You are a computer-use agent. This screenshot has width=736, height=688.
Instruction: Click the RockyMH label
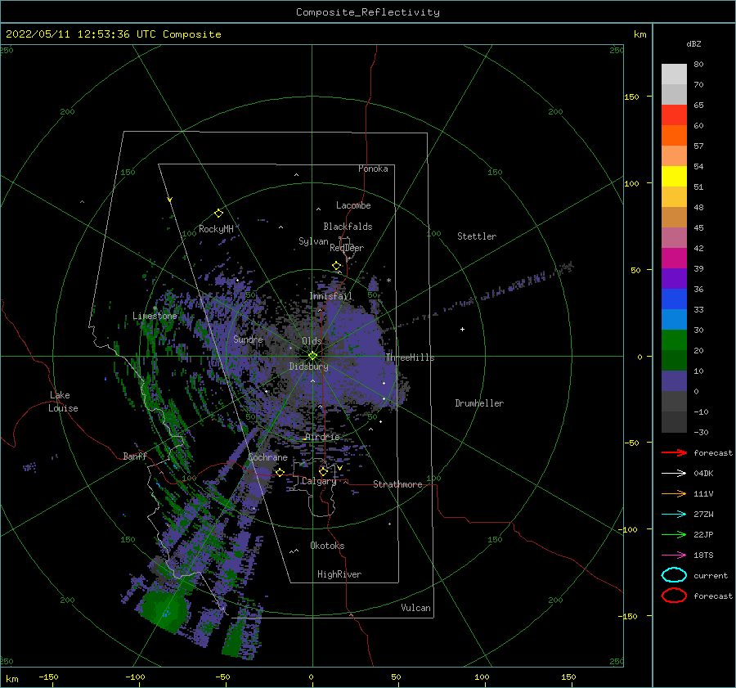[x=216, y=229]
